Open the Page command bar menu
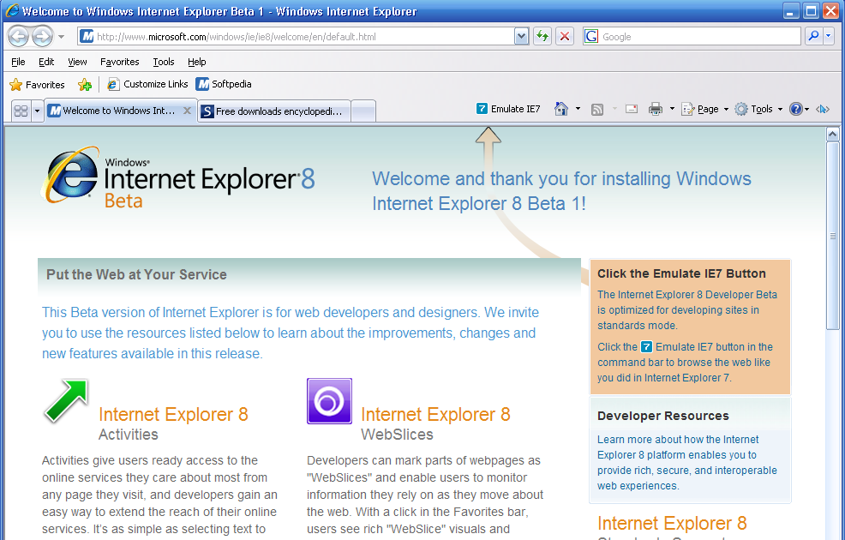 tap(705, 109)
